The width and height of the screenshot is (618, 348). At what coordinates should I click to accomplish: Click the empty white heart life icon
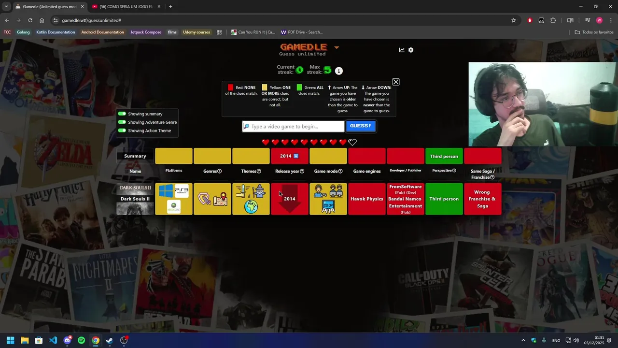(x=352, y=142)
